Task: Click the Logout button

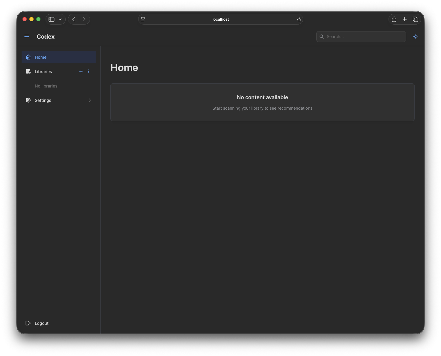Action: coord(42,323)
